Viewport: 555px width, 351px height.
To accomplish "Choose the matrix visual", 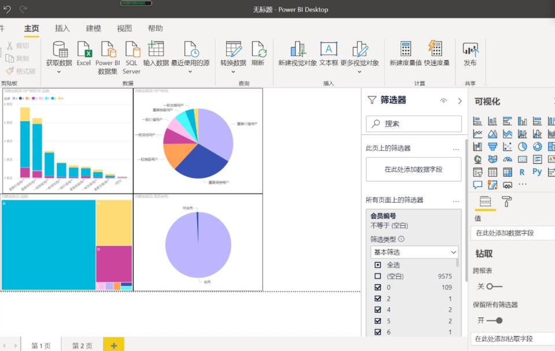I will point(507,172).
